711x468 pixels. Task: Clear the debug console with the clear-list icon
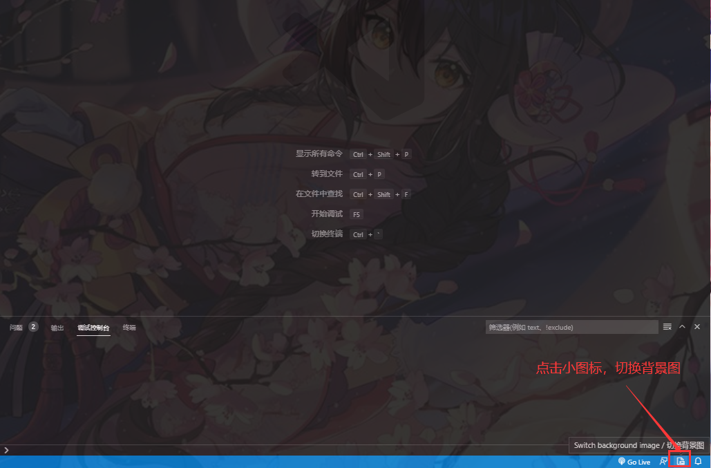pos(667,327)
